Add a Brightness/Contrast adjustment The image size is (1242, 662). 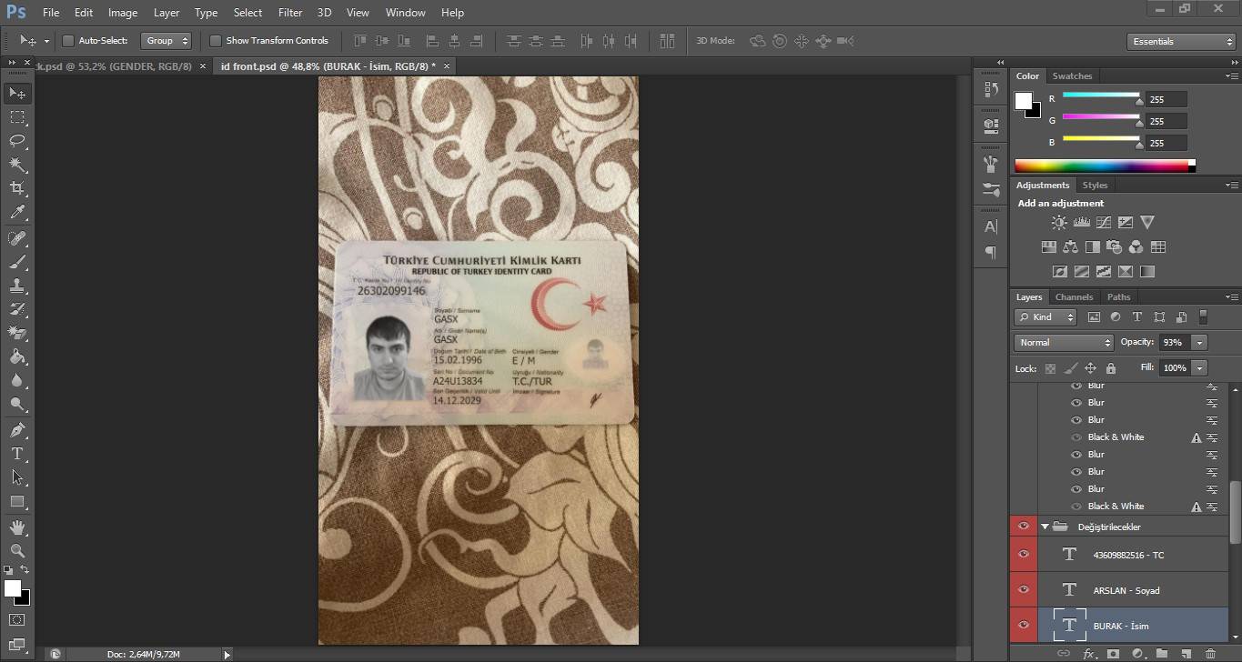[1059, 222]
